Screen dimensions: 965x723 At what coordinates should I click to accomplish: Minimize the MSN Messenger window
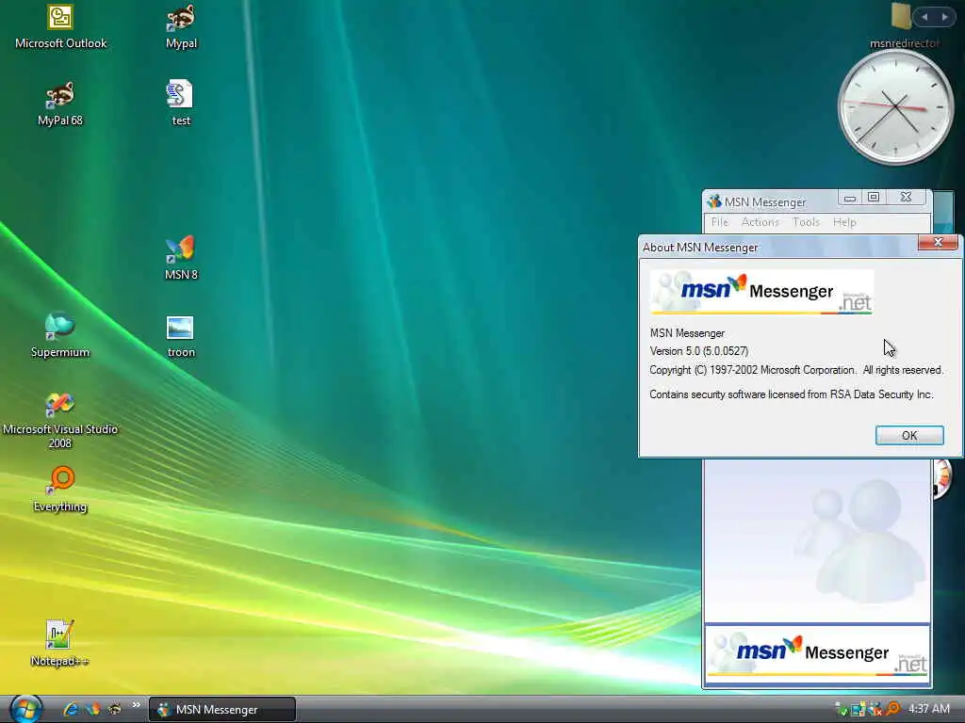click(x=850, y=198)
